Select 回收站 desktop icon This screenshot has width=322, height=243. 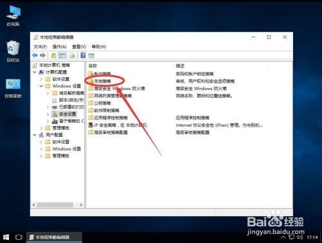[13, 51]
